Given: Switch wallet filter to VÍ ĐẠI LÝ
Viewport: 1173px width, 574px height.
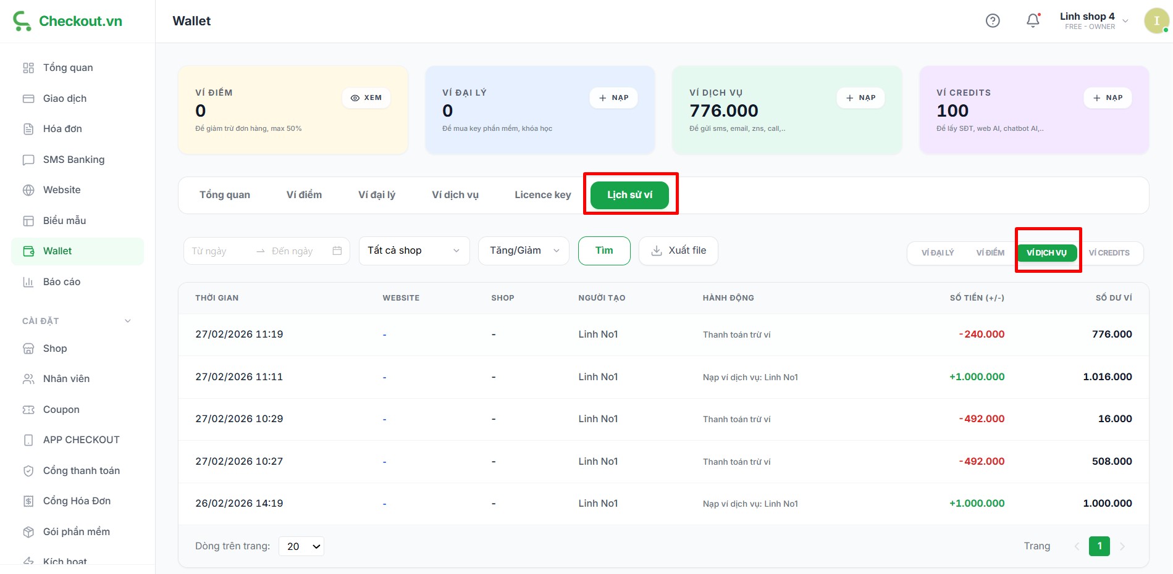Looking at the screenshot, I should [937, 253].
